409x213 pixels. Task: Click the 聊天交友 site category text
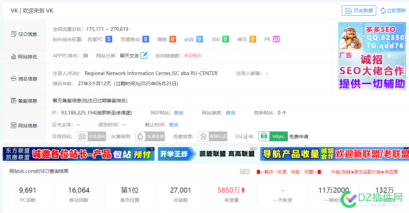click(x=129, y=56)
